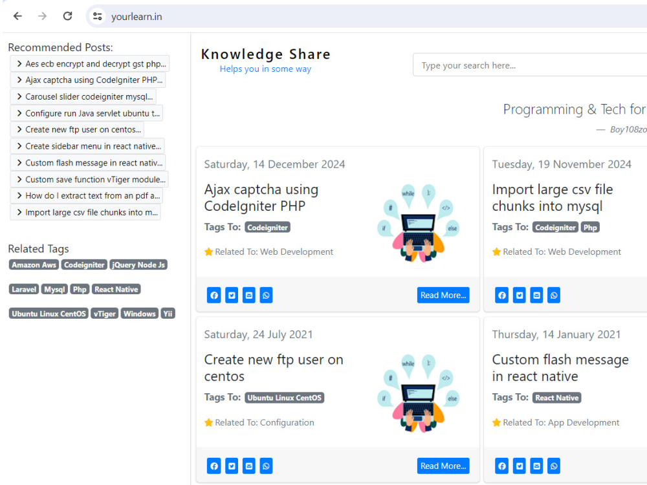Tweet the Custom flash message post
The height and width of the screenshot is (485, 647).
click(520, 466)
